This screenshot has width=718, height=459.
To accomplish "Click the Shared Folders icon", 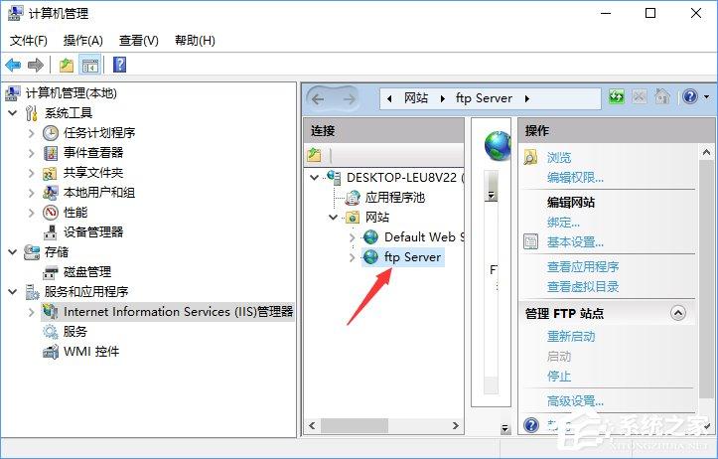I will (50, 173).
